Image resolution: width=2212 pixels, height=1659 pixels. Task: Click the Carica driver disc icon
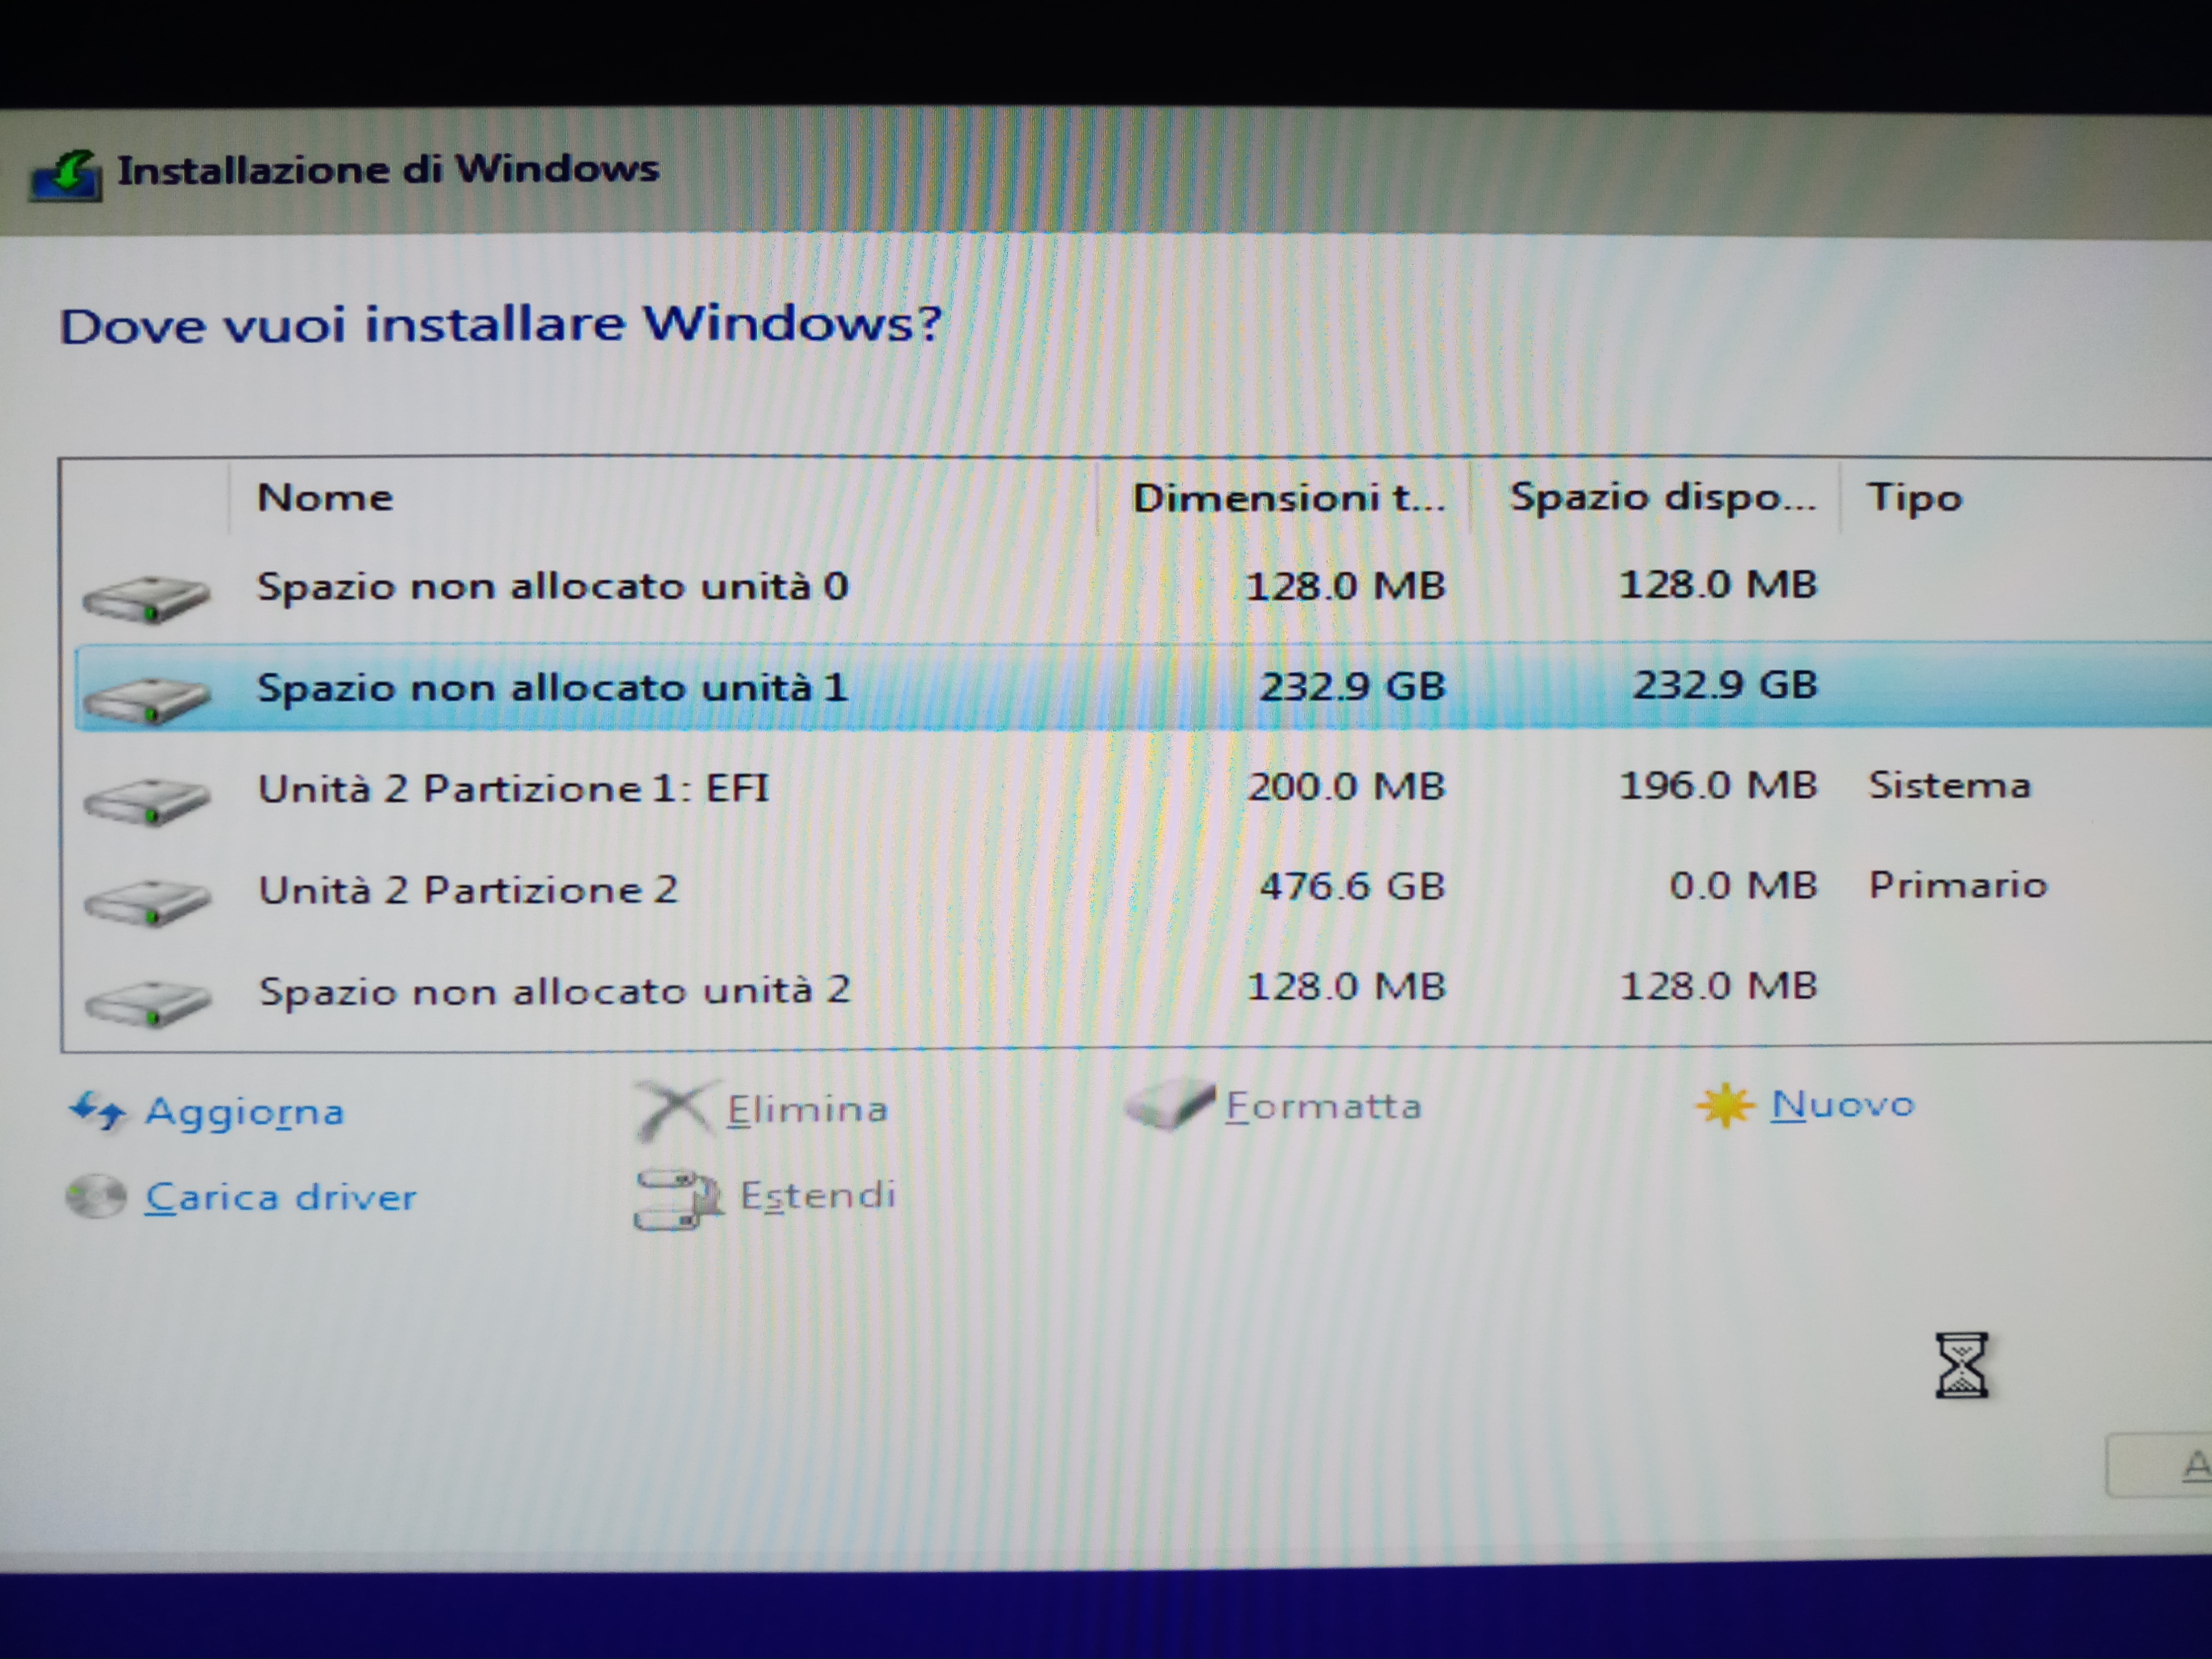[x=96, y=1196]
